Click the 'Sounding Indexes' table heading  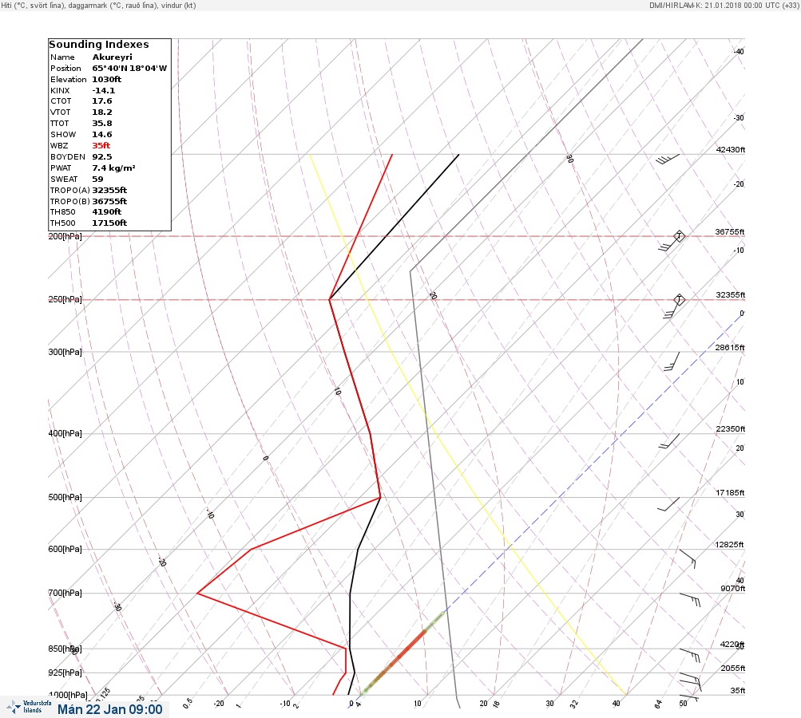click(99, 45)
